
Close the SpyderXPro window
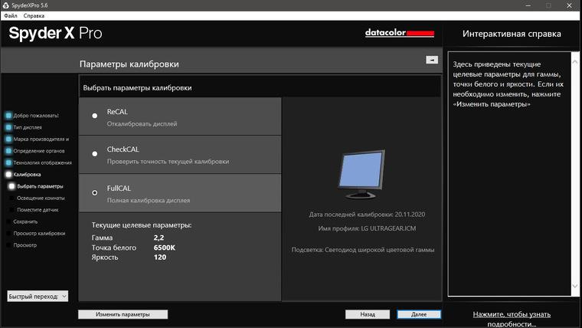click(569, 5)
